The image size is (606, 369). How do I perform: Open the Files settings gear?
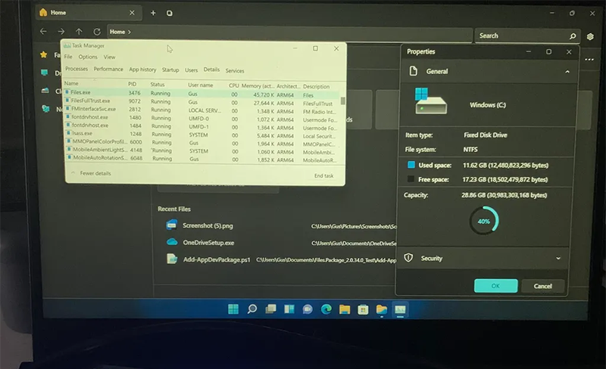tap(590, 36)
